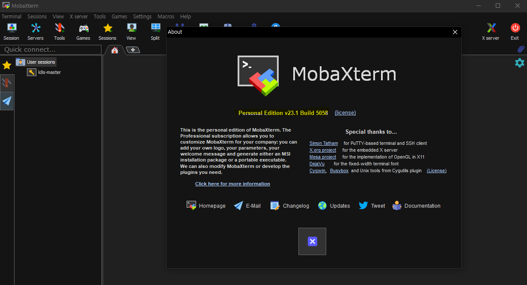
Task: Select the Home tab with house icon
Action: tap(115, 50)
